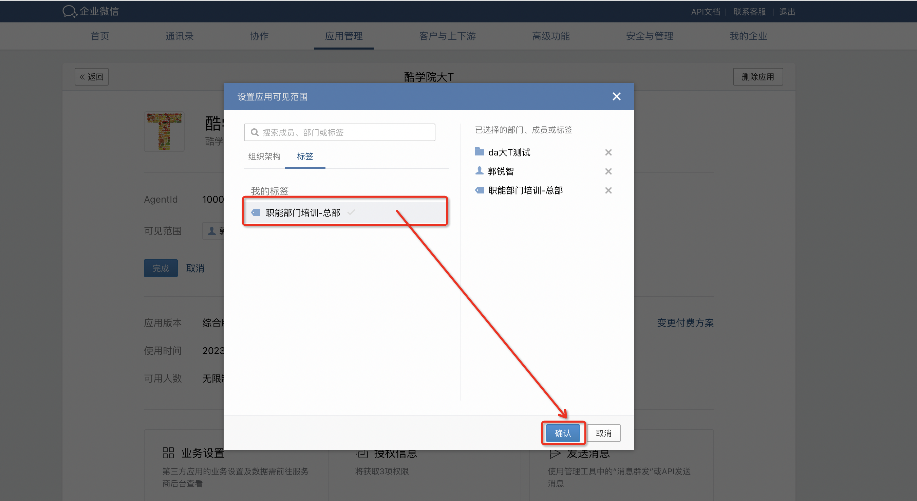Click 职能部门培训-总部 text in selected list
This screenshot has height=501, width=917.
pyautogui.click(x=525, y=190)
